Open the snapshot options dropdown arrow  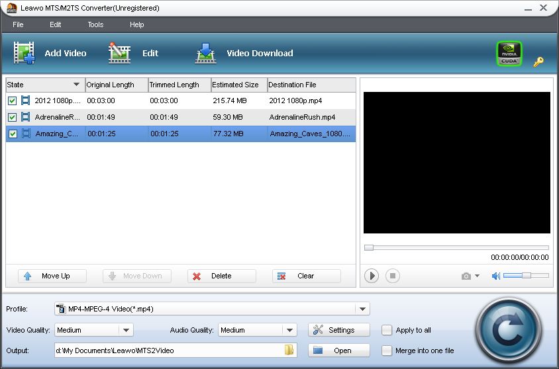click(x=477, y=276)
